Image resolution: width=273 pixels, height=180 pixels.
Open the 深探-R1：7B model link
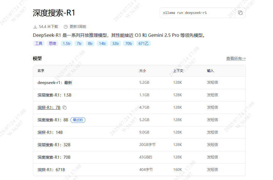(x=49, y=107)
